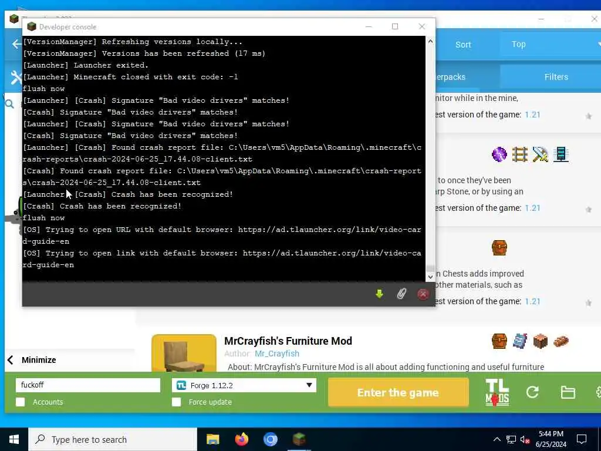Click the Sort tab in launcher
This screenshot has height=451, width=601.
coord(463,45)
